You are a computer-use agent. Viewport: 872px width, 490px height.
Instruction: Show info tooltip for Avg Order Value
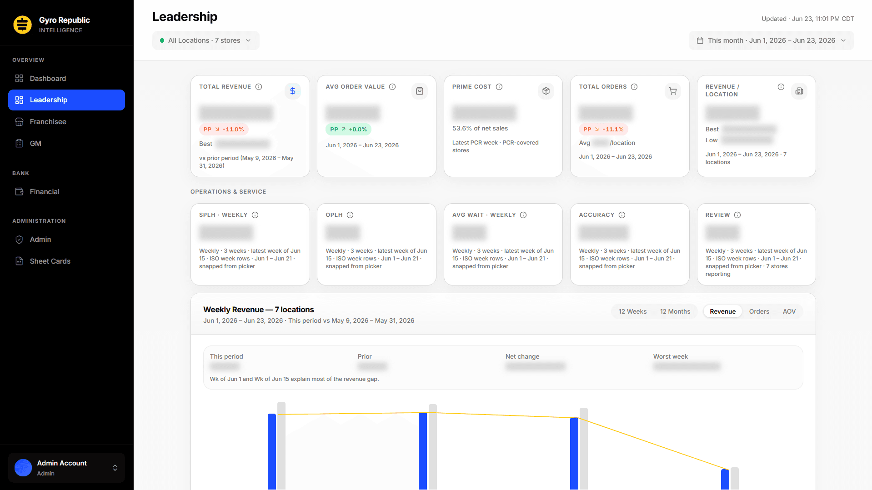(x=392, y=87)
